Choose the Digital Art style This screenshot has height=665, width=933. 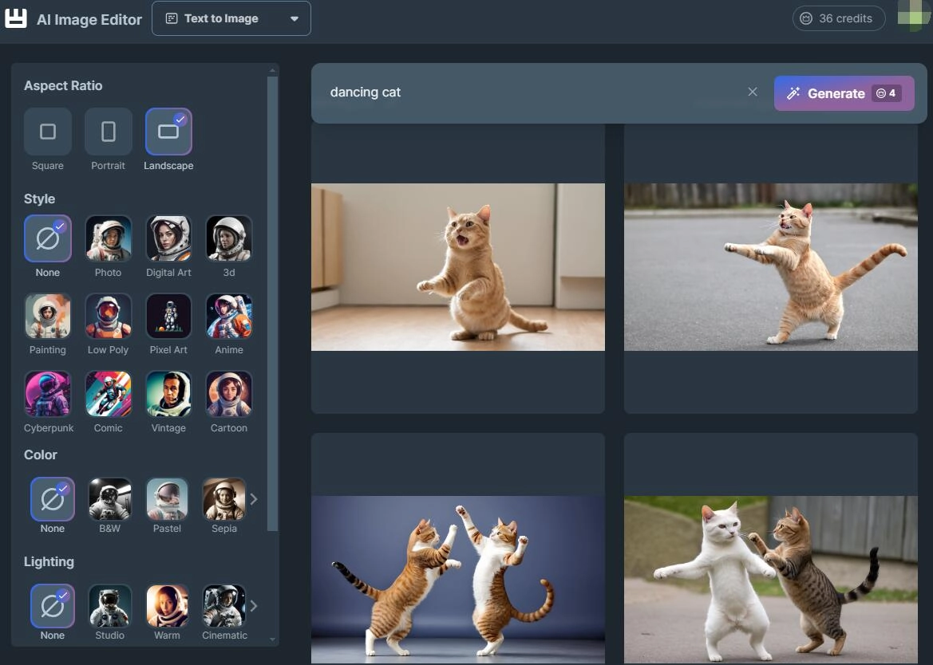pyautogui.click(x=168, y=238)
